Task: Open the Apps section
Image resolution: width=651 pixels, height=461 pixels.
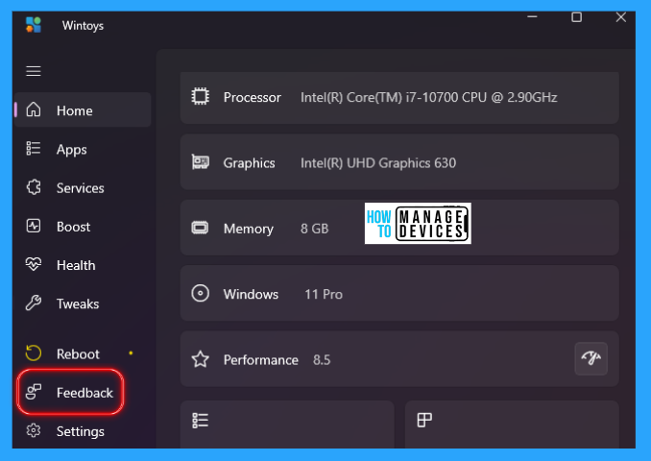Action: click(x=83, y=149)
